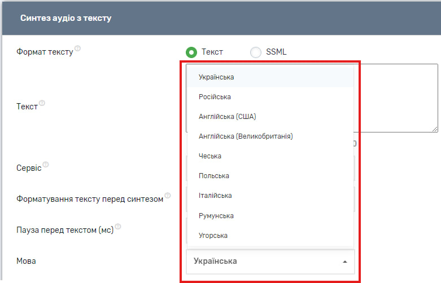Click help icon beside Форматування тексту перед синтезом
This screenshot has width=441, height=283.
(168, 197)
